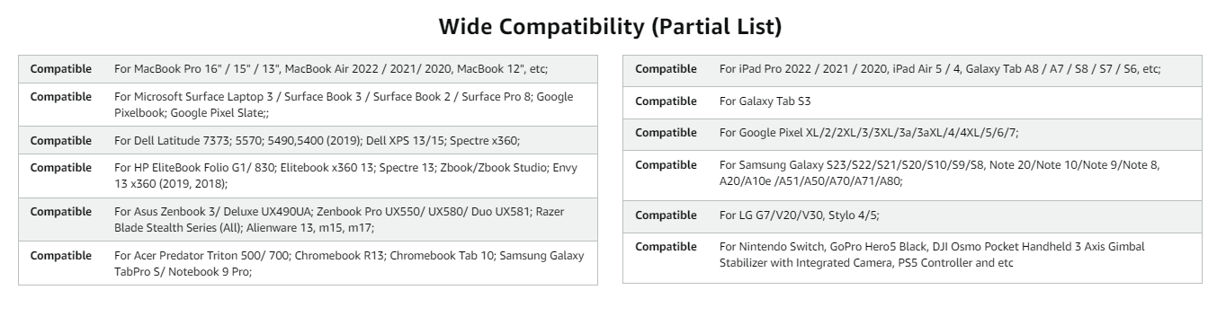Viewport: 1226px width, 325px height.
Task: Select the Asus Zenbook 3 compatibility text
Action: pos(339,219)
